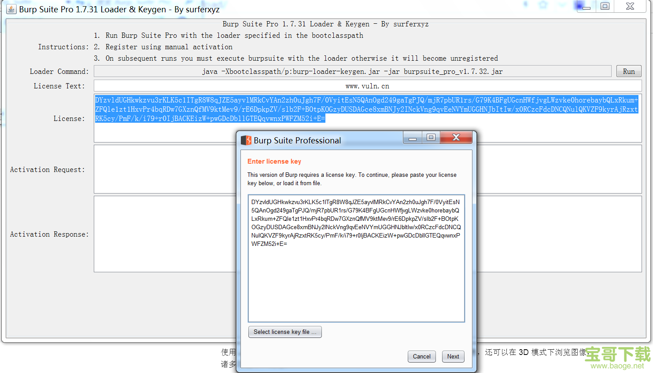
Task: Click Cancel in Burp Suite Professional dialog
Action: tap(421, 356)
